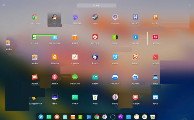
Task: Open File Manager from the dock
Action: coord(65,117)
